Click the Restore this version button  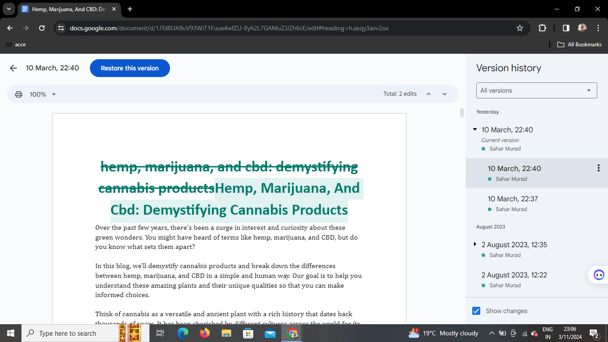[130, 68]
